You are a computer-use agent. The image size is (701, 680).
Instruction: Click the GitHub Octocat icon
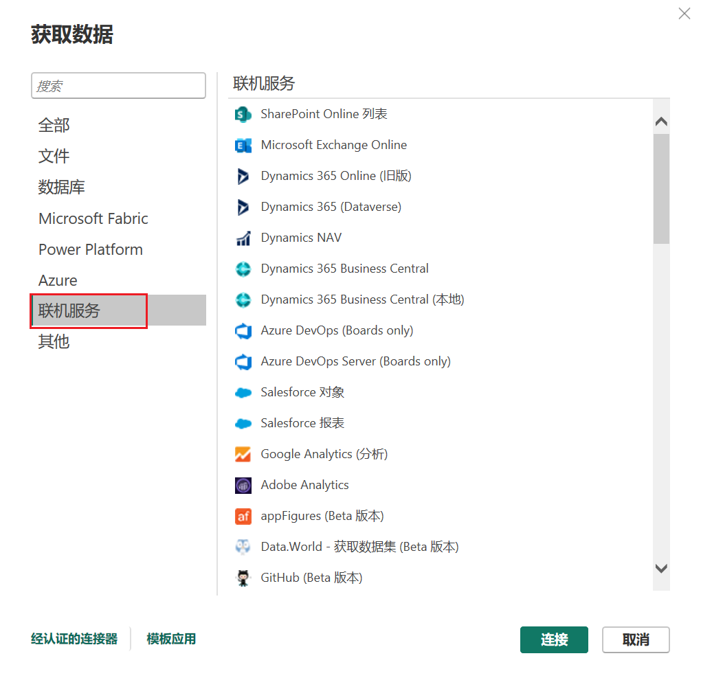[x=243, y=578]
